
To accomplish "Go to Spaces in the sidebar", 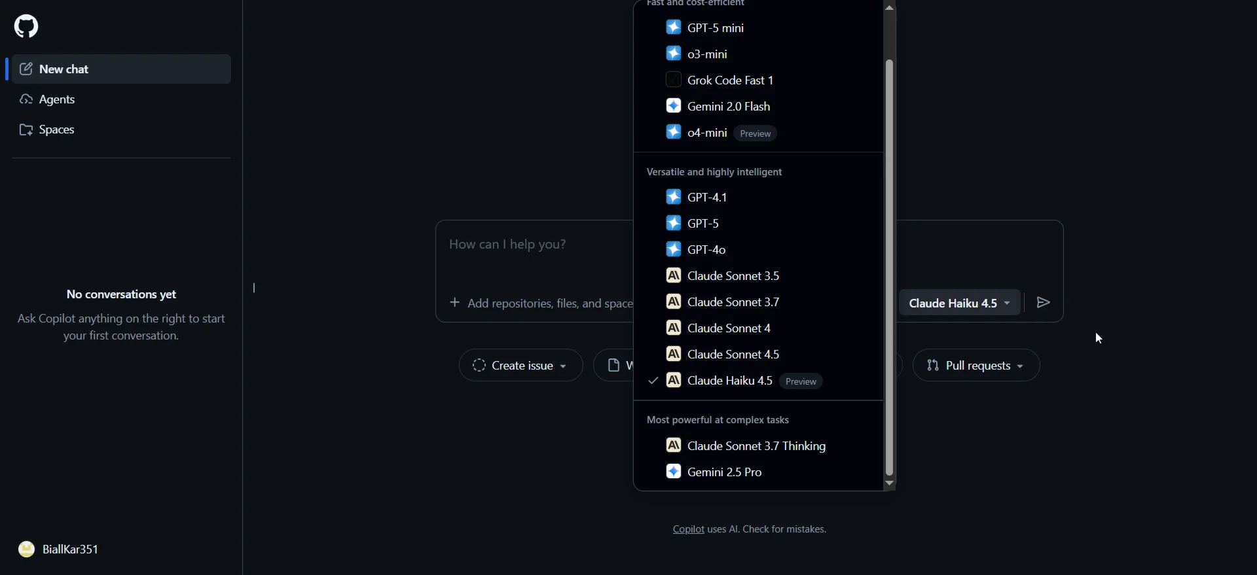I will (121, 130).
